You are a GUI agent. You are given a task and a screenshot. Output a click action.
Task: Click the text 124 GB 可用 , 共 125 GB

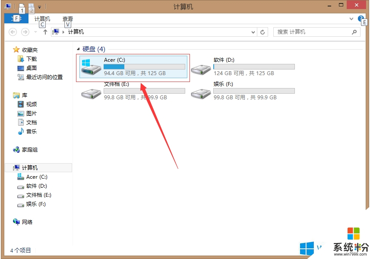click(244, 73)
